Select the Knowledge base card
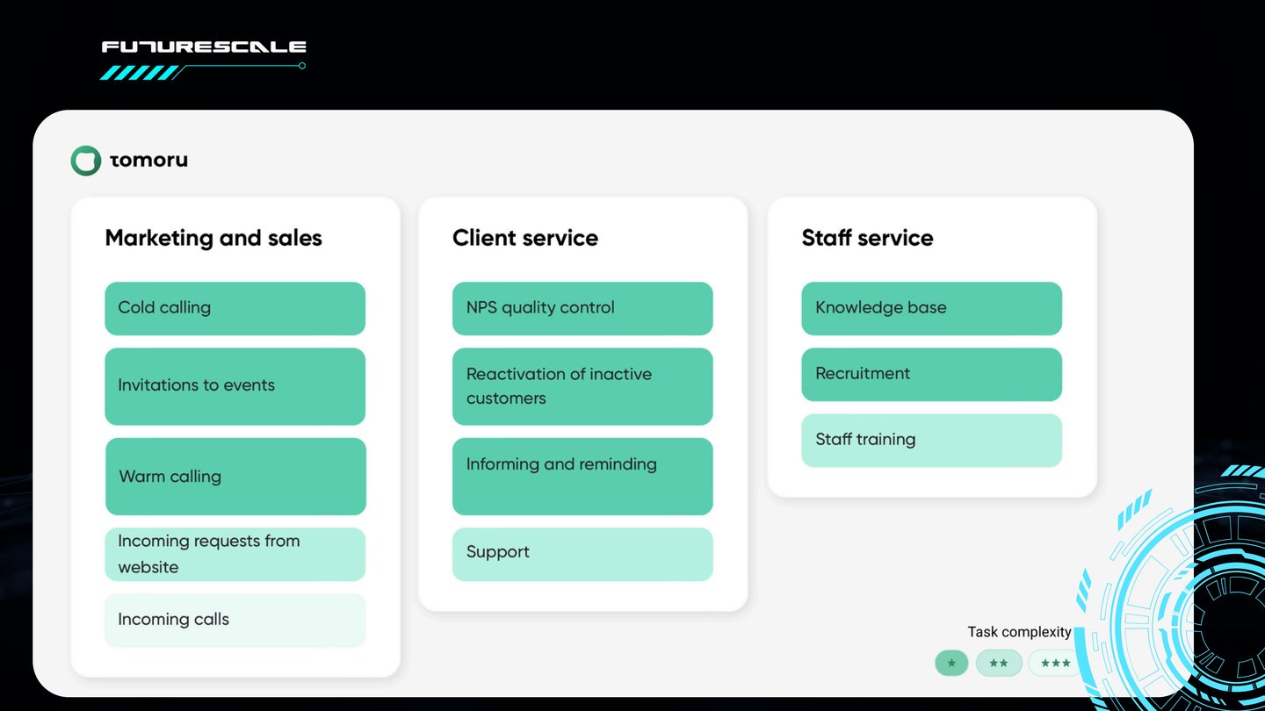This screenshot has height=711, width=1265. click(931, 308)
